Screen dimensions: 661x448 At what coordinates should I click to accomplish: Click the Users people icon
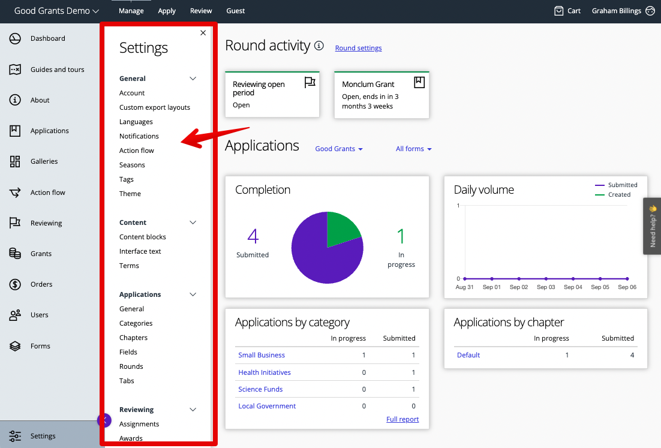coord(15,315)
